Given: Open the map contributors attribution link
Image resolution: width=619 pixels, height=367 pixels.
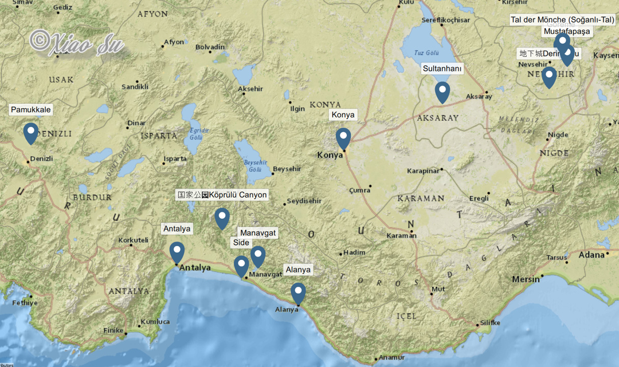Looking at the screenshot, I should [x=7, y=364].
